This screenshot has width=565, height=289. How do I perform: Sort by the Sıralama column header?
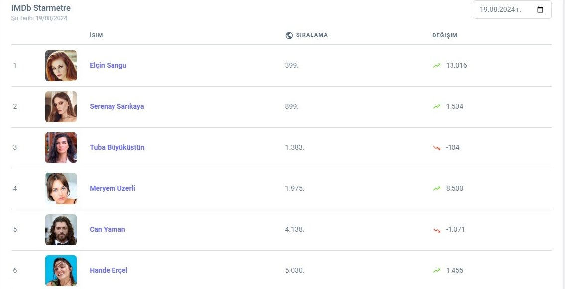coord(312,35)
